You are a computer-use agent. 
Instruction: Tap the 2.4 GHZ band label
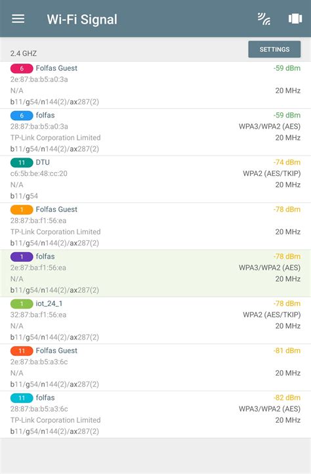coord(24,54)
